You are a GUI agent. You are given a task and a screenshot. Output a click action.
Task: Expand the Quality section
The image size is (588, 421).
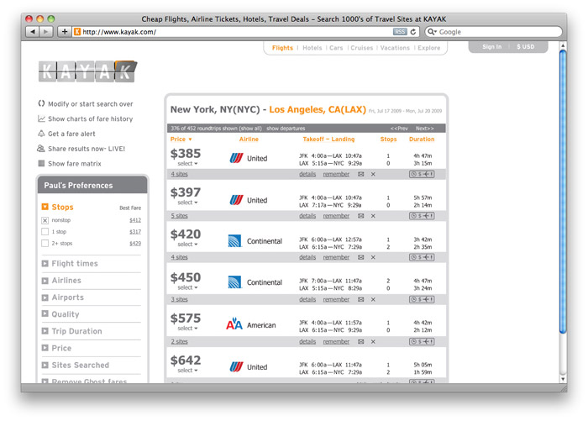[45, 313]
